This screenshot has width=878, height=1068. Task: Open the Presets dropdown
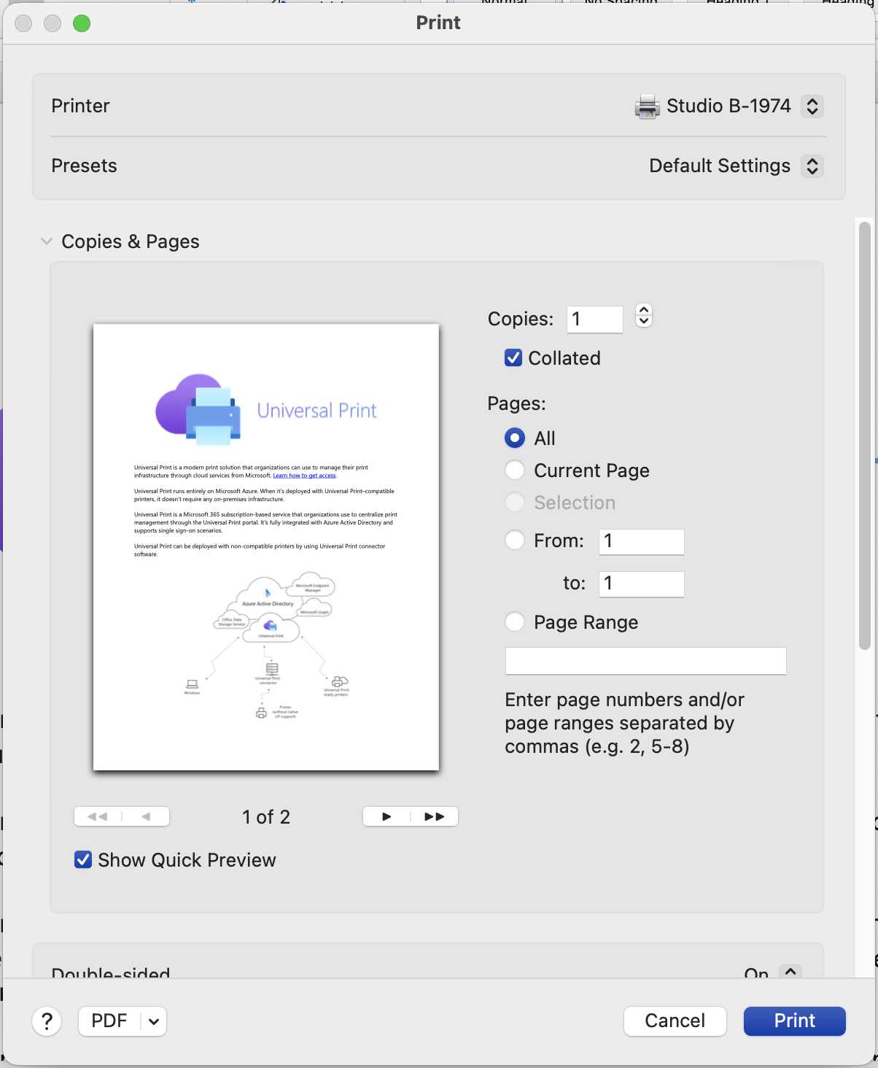point(812,166)
